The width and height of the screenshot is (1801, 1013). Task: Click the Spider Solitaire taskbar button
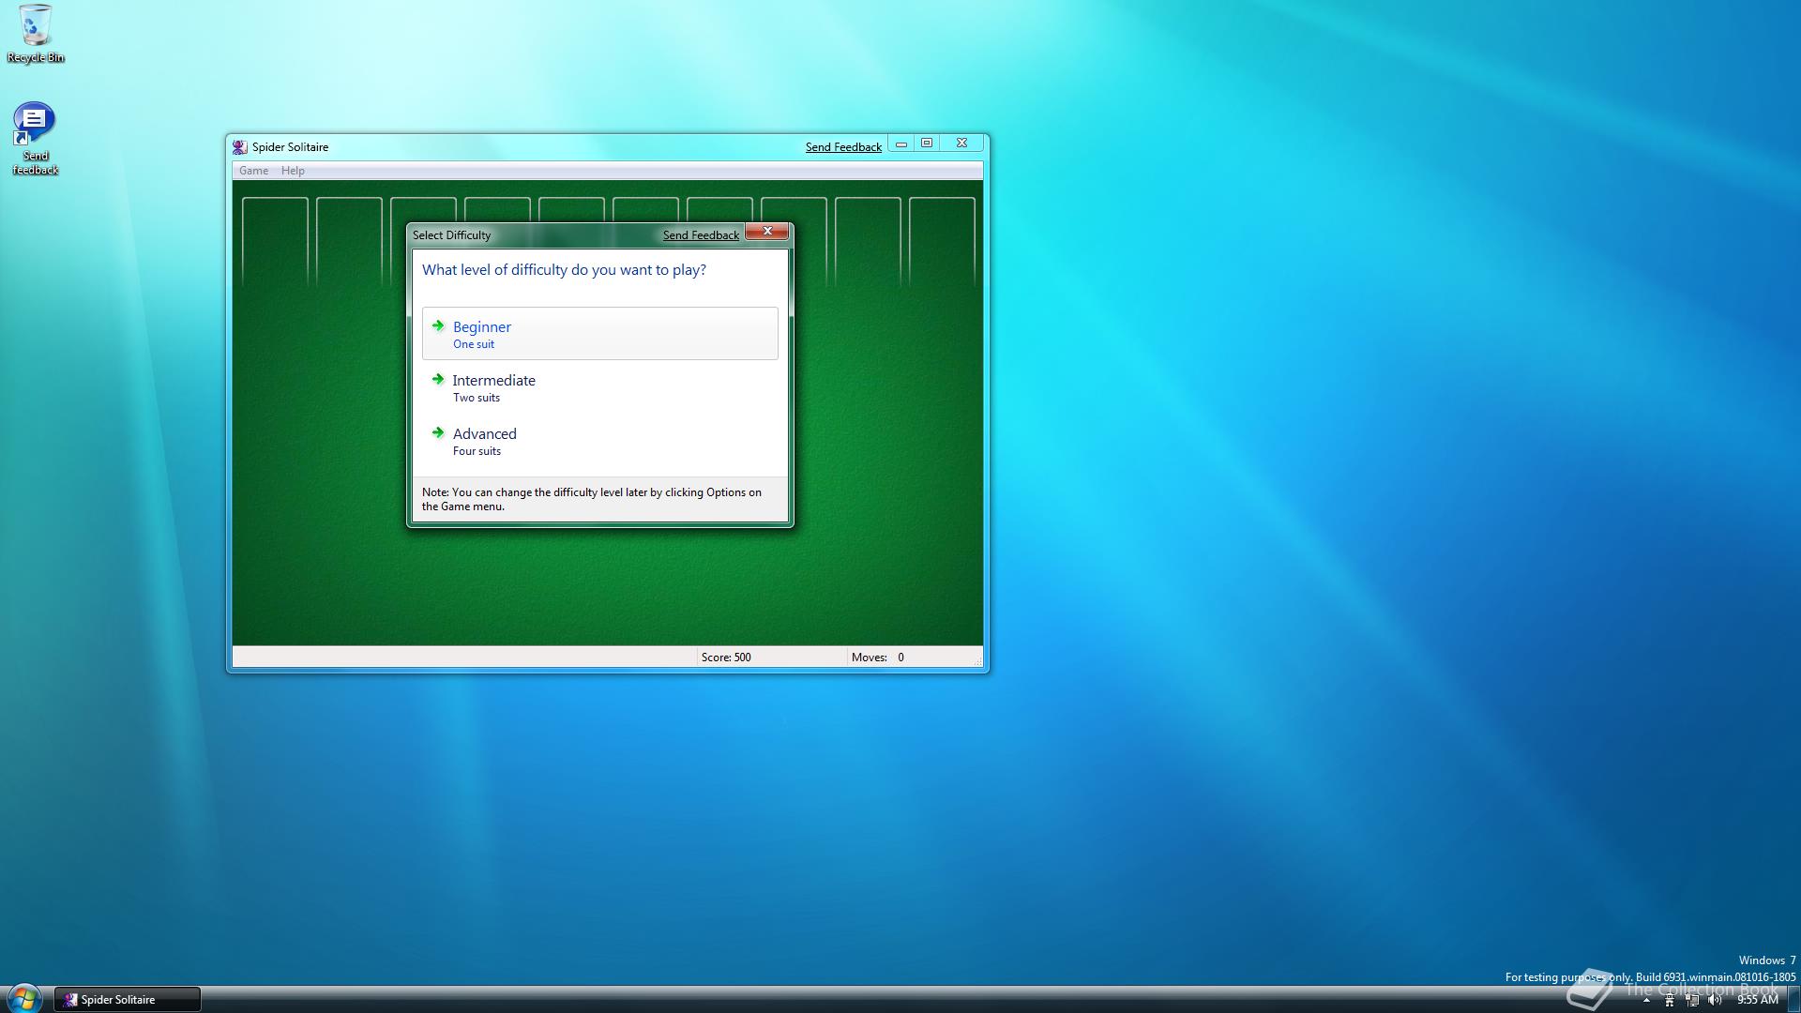(127, 1000)
